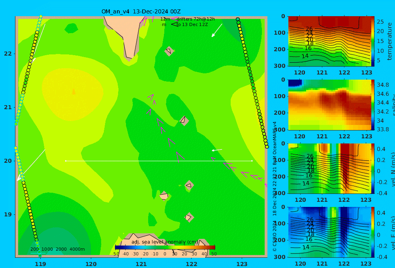Image resolution: width=395 pixels, height=268 pixels.
Task: Click the vertical CSIRO OceanMAPS copyright text
Action: coord(275,186)
